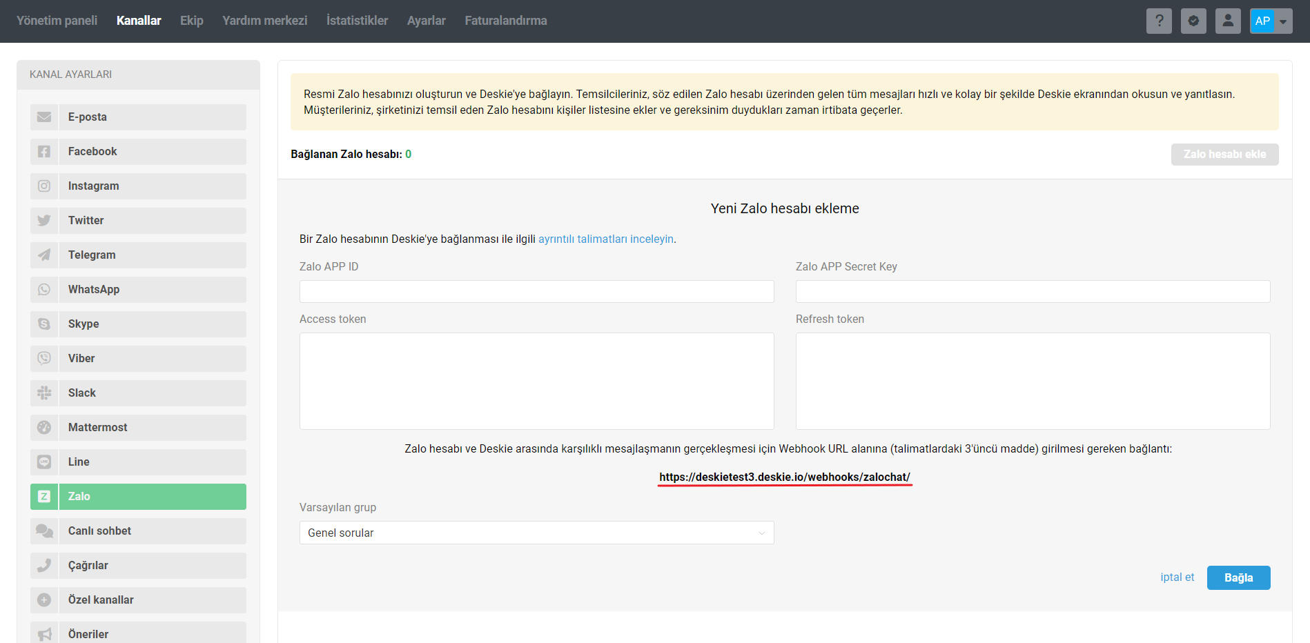
Task: Select the Öneriler item
Action: [138, 633]
